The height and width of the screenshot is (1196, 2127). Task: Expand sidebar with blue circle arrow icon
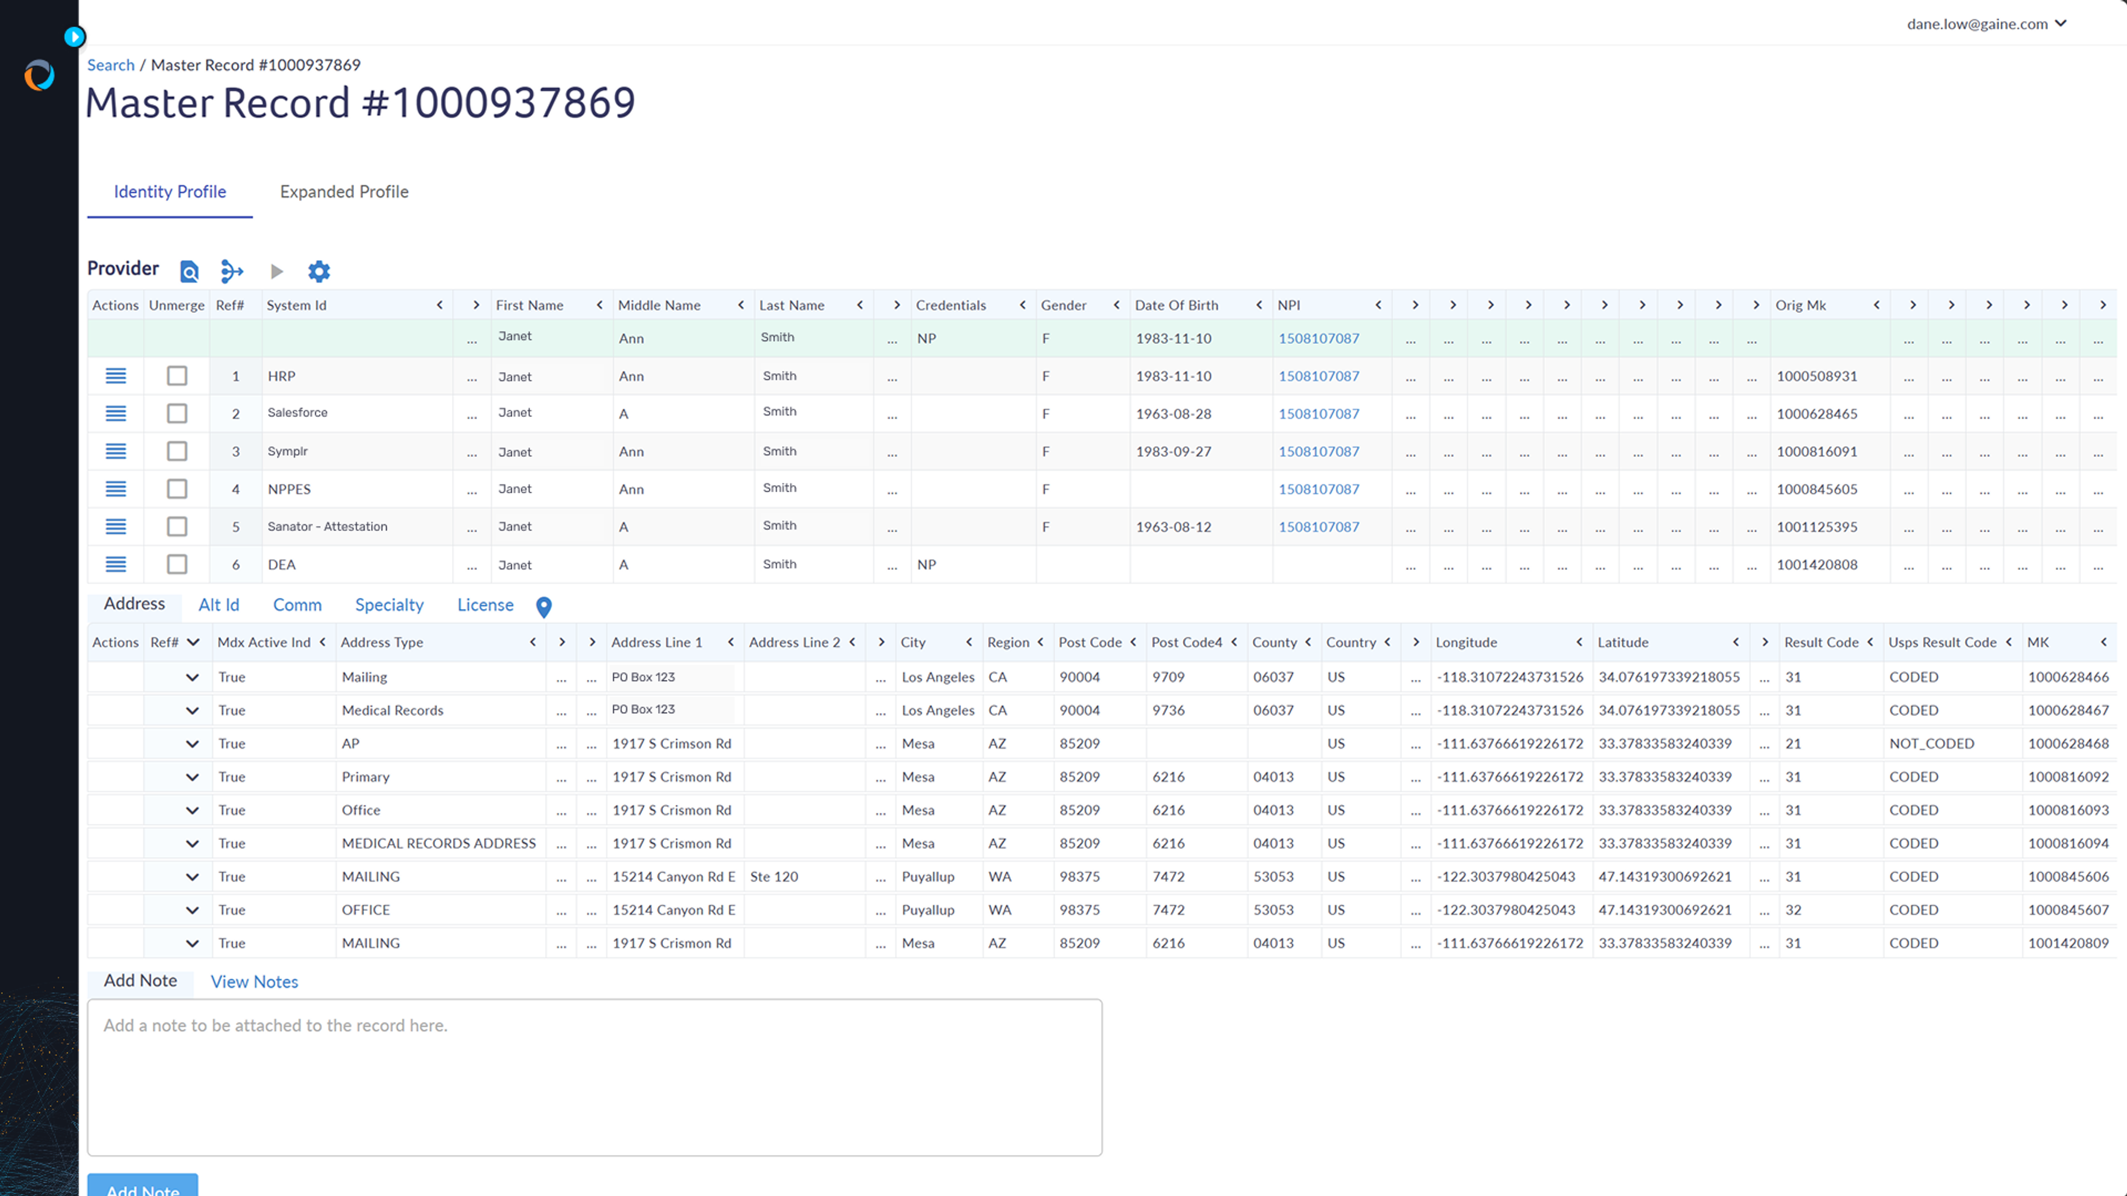pyautogui.click(x=74, y=37)
